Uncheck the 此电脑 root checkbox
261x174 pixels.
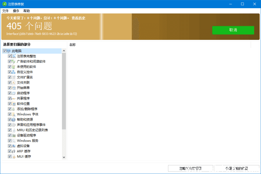point(4,51)
